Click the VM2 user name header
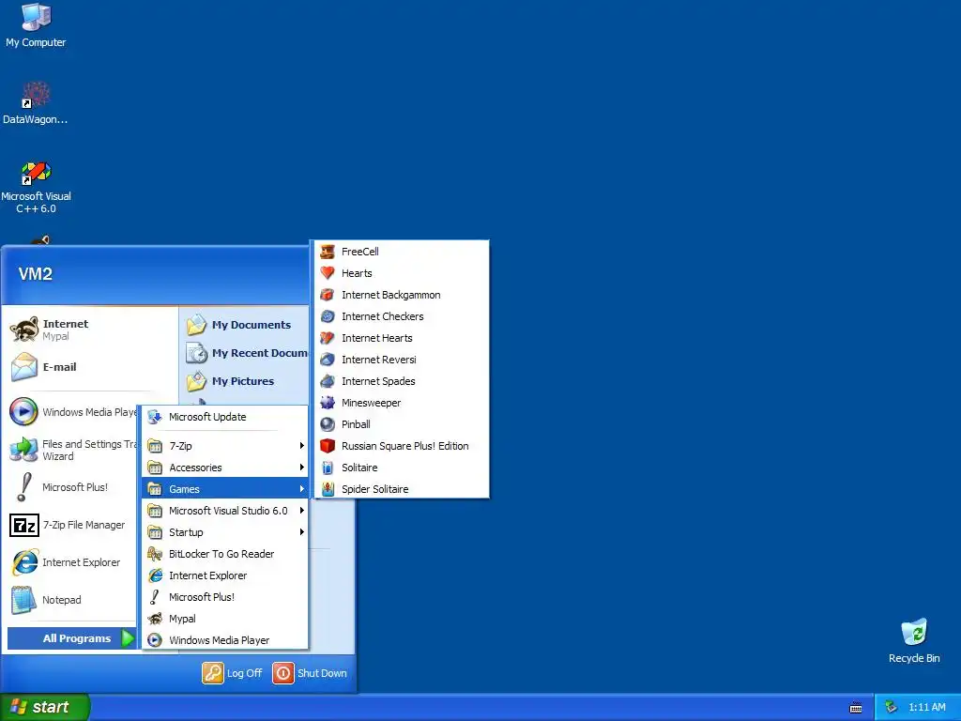Viewport: 961px width, 721px height. pos(36,273)
